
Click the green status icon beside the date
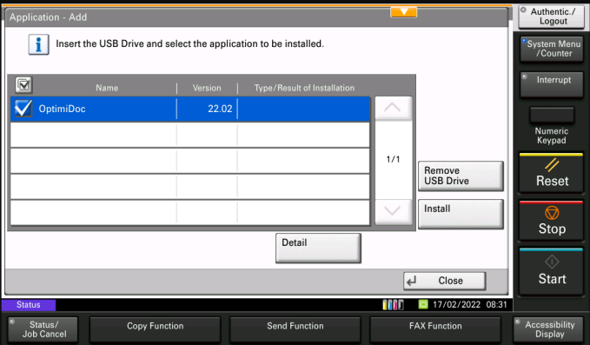[423, 304]
